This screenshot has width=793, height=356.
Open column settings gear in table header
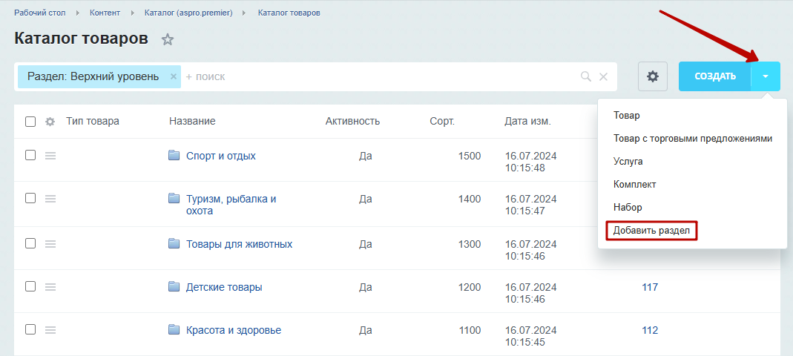pos(50,122)
